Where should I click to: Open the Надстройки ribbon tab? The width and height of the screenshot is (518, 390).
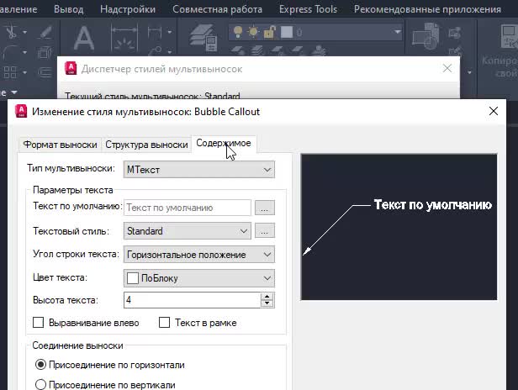(x=128, y=9)
